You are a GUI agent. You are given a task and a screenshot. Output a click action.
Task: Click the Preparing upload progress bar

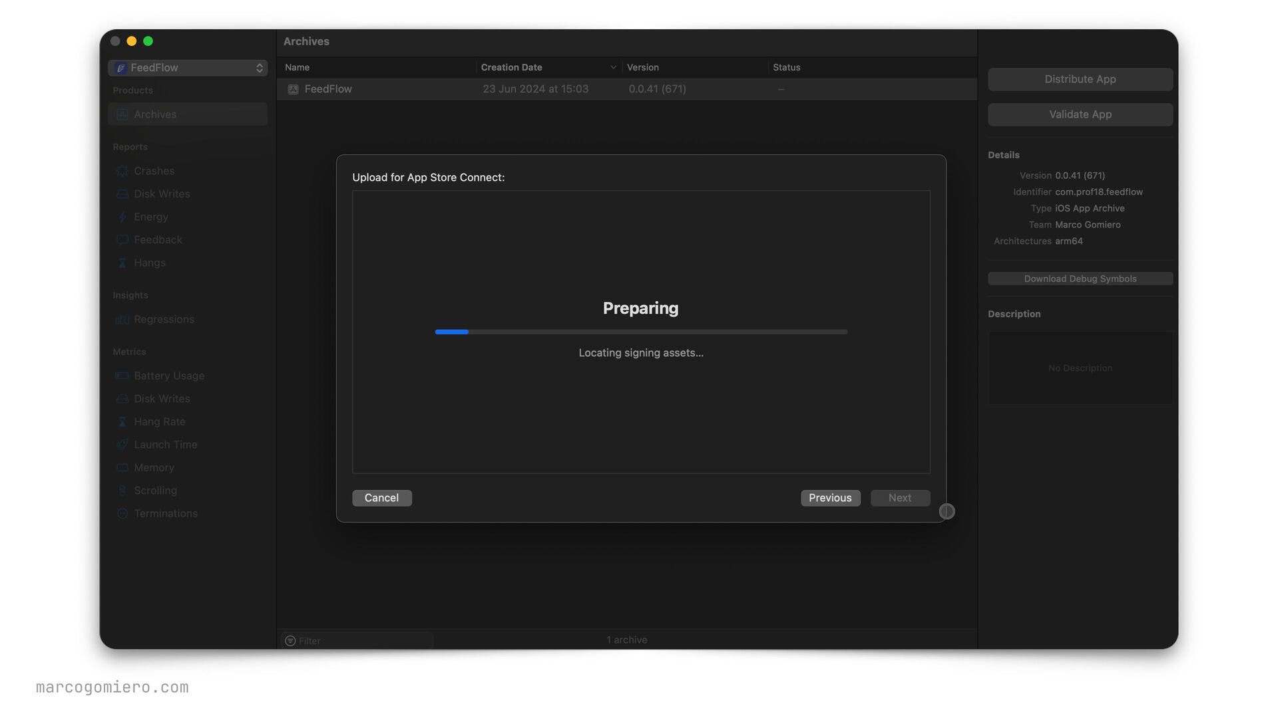(641, 332)
